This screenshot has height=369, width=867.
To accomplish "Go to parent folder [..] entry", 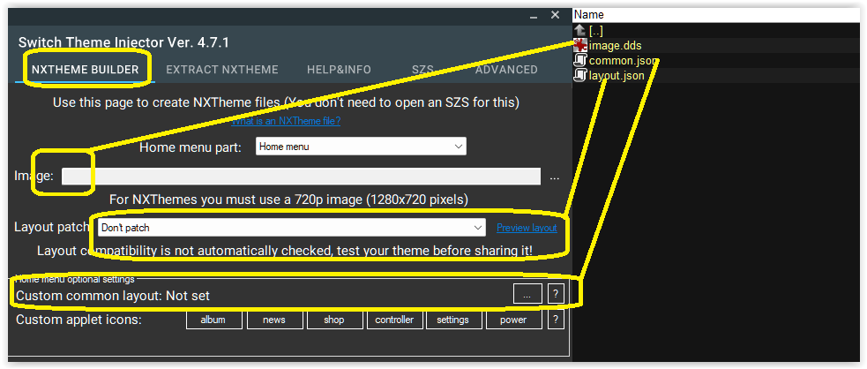I will click(595, 31).
